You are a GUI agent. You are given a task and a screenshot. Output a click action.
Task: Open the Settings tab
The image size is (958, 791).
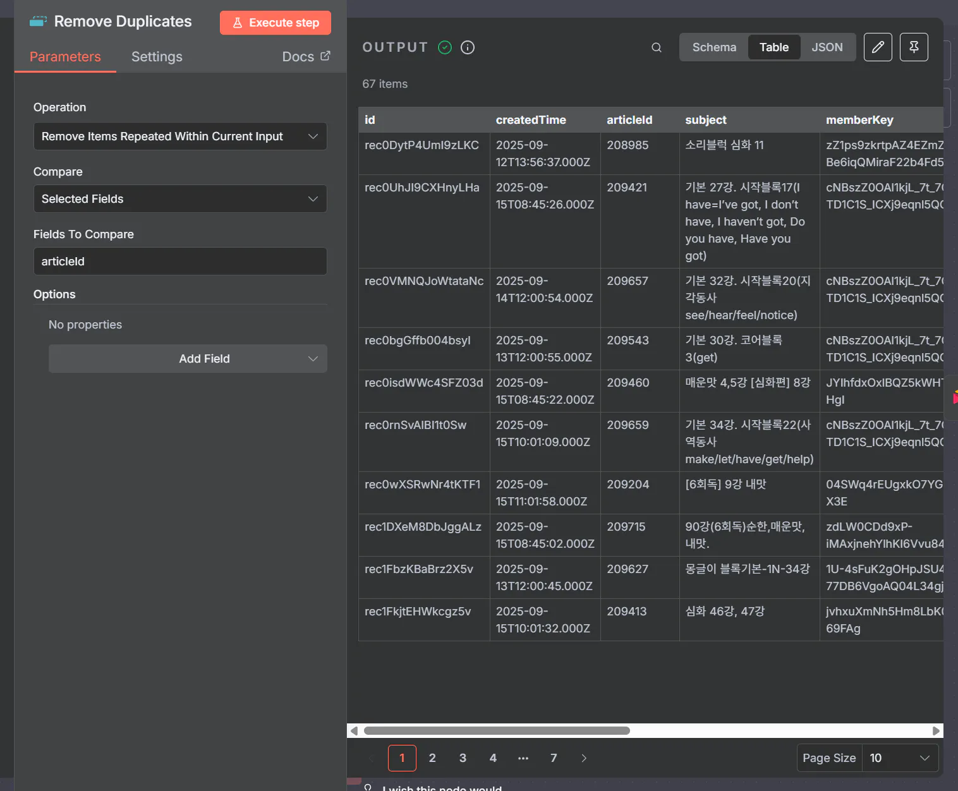click(157, 57)
